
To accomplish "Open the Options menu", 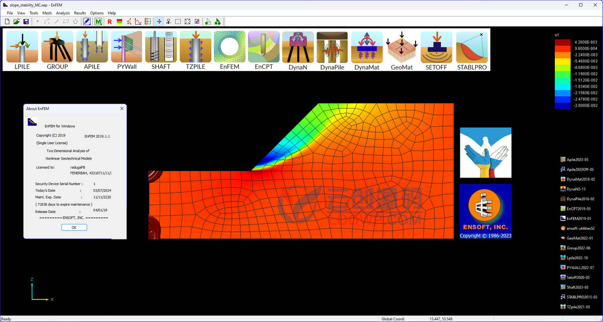I will click(97, 13).
